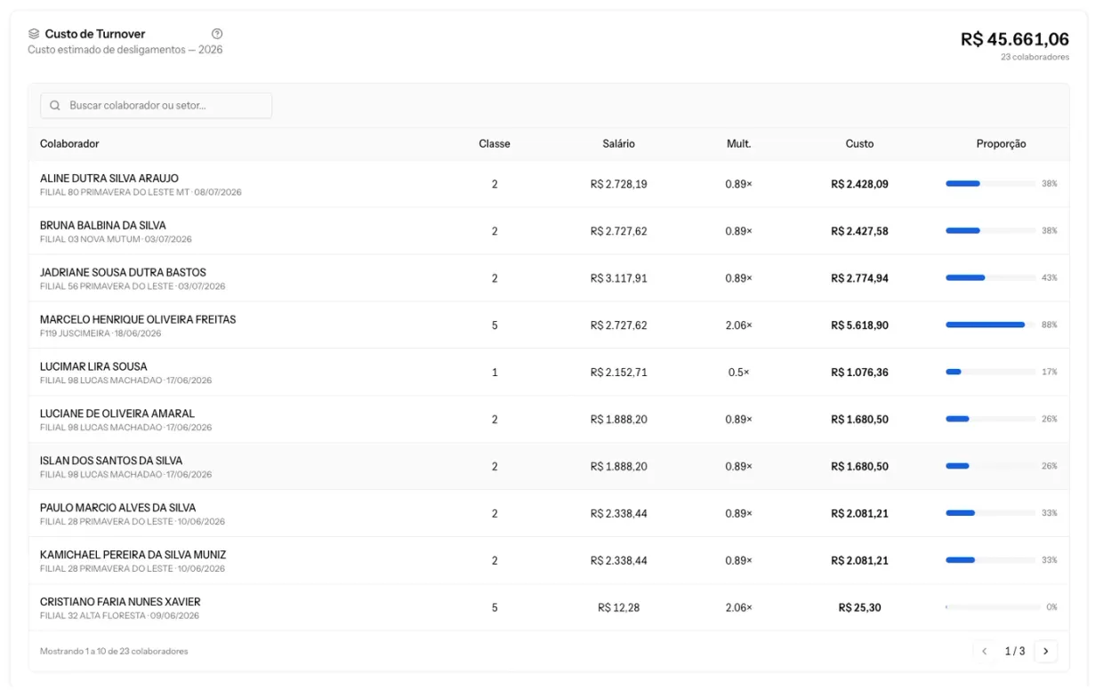
Task: Click the help question mark icon
Action: (x=217, y=34)
